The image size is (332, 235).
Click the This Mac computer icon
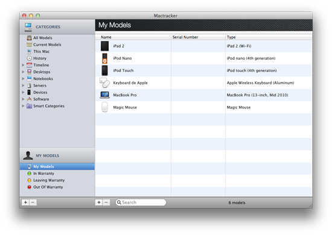tap(29, 51)
